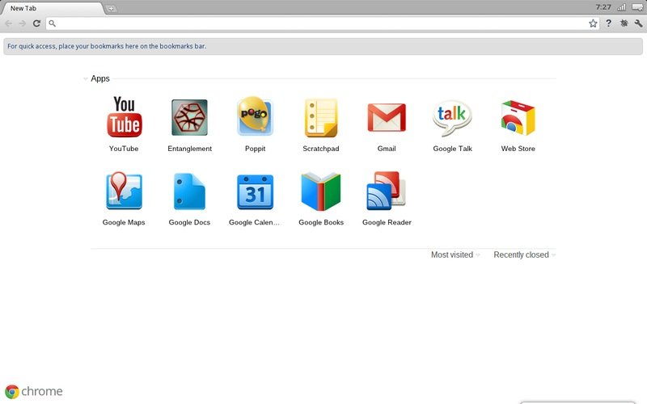
Task: Bookmark this page with the star
Action: tap(593, 23)
